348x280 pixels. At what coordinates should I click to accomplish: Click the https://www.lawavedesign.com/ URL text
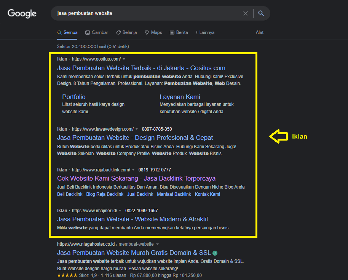tap(103, 129)
